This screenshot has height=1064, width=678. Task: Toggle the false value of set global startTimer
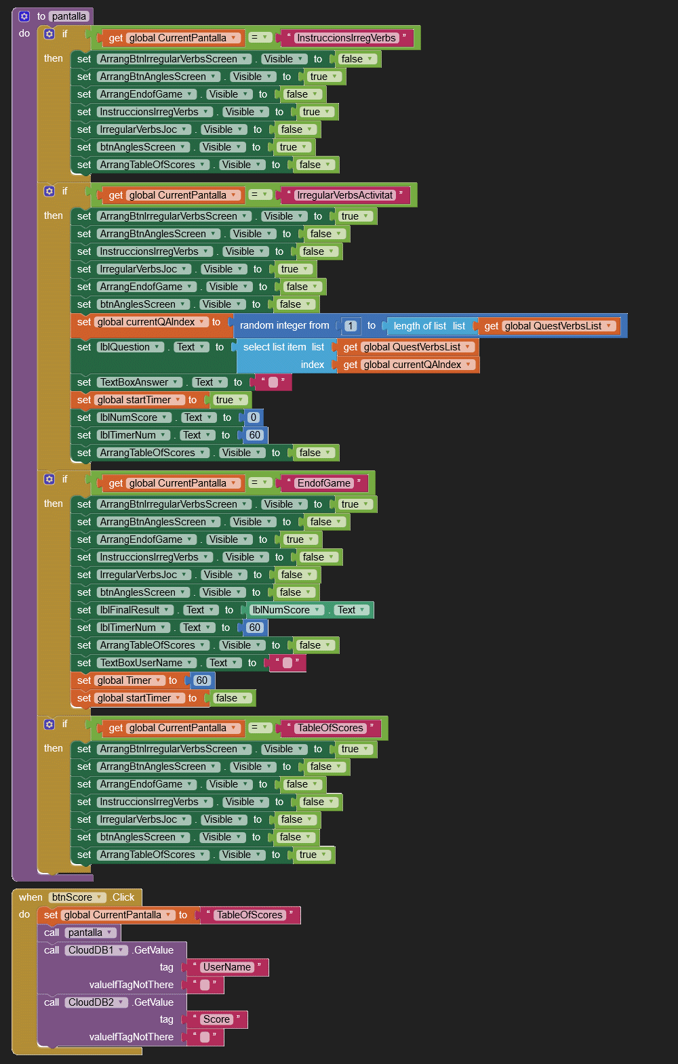pos(231,698)
